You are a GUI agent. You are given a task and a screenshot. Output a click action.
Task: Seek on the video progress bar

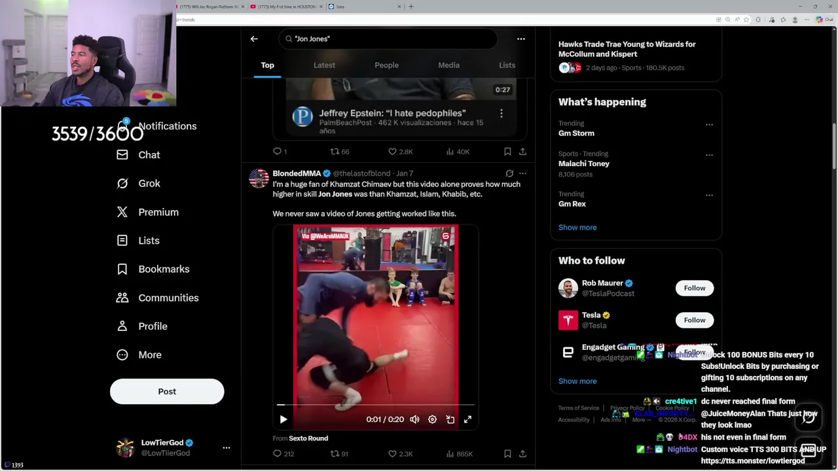coord(375,405)
